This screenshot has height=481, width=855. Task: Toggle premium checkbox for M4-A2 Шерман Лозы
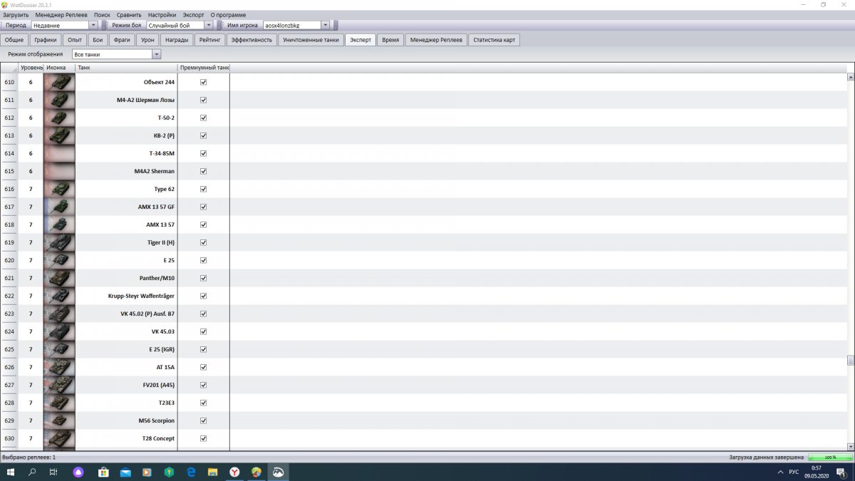click(x=203, y=100)
